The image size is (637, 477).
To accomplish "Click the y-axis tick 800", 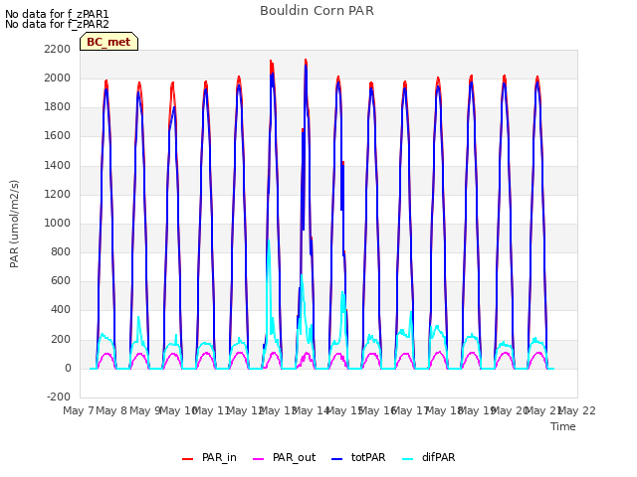I will click(x=61, y=251).
